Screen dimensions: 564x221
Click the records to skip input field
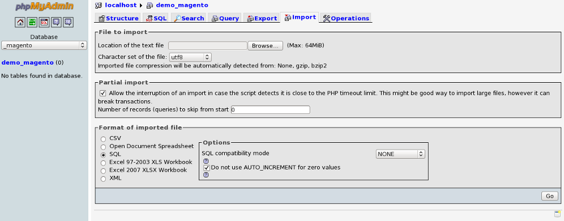[x=271, y=110]
